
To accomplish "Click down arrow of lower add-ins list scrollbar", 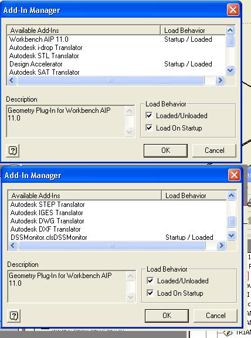I will coord(231,235).
